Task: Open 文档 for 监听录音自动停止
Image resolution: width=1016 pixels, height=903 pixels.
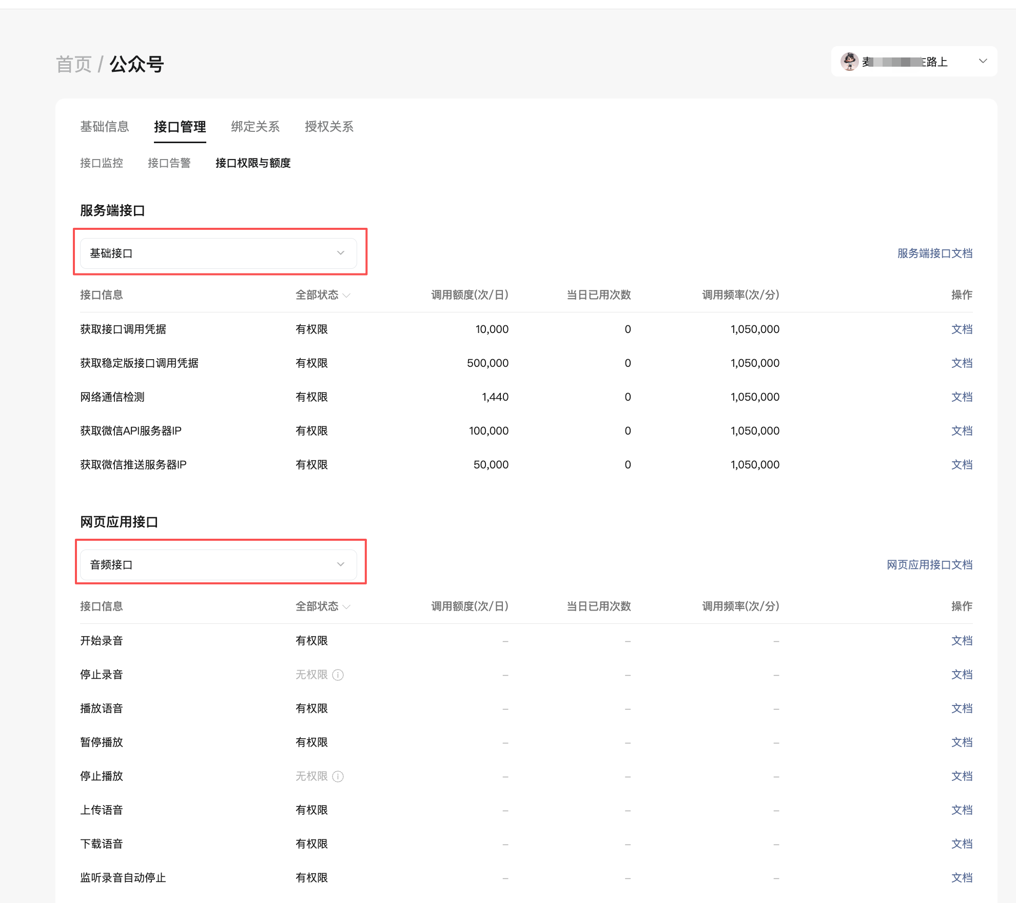Action: (962, 878)
